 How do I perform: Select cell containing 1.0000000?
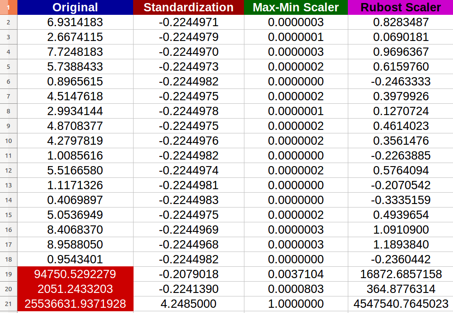296,304
